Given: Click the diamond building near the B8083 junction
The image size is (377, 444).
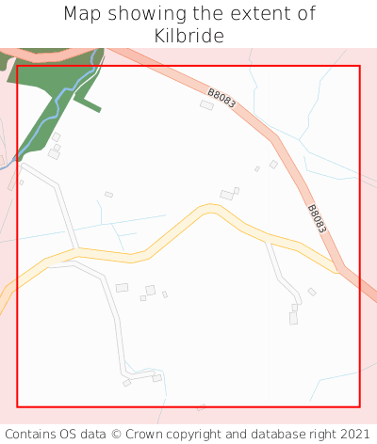Looking at the screenshot, I should [312, 292].
